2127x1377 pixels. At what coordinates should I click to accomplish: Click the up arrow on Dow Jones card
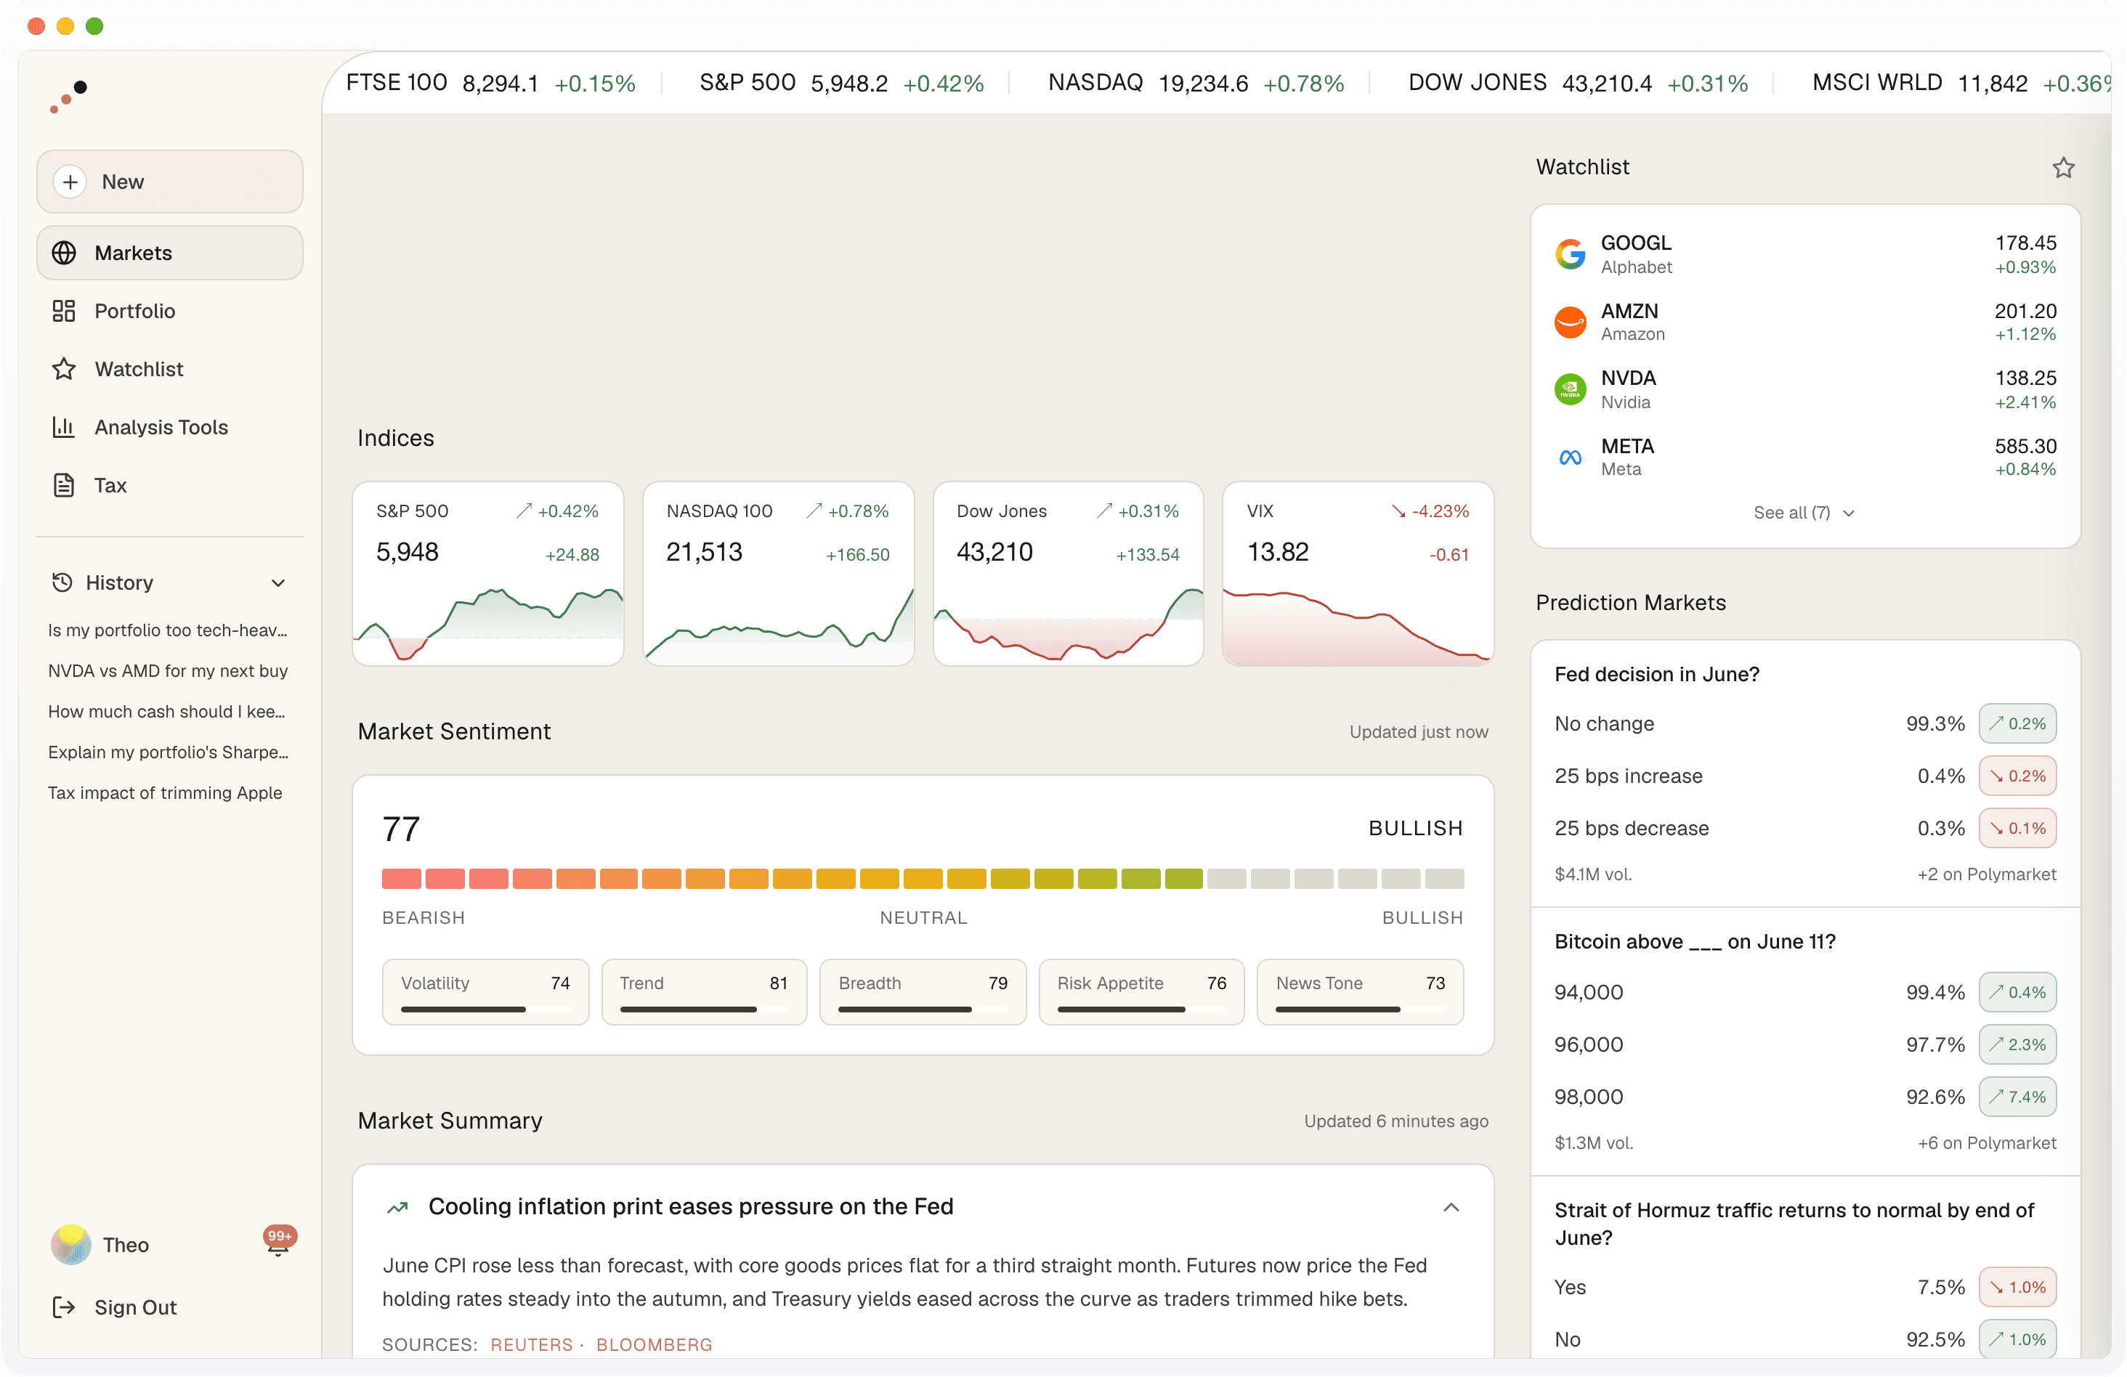1103,511
